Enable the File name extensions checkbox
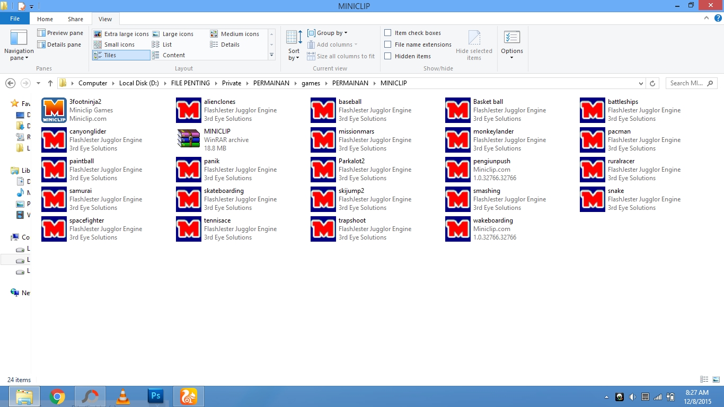This screenshot has height=407, width=724. tap(389, 45)
